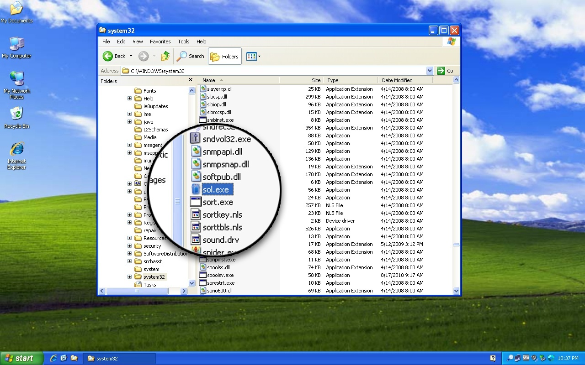585x365 pixels.
Task: Open the File menu
Action: tap(106, 42)
